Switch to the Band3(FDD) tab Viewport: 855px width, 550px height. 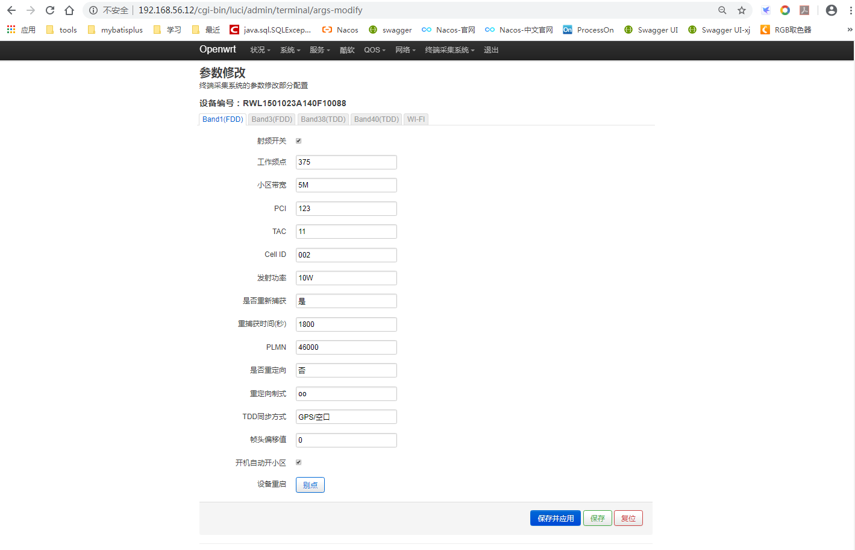pyautogui.click(x=271, y=119)
